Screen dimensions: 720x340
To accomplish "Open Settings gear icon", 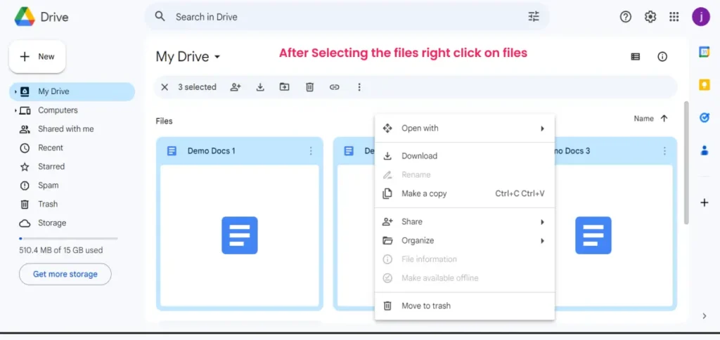I will (x=650, y=17).
